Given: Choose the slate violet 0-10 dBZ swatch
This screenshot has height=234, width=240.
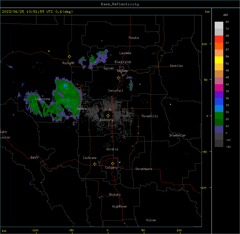Looking at the screenshot, I should pyautogui.click(x=219, y=130).
